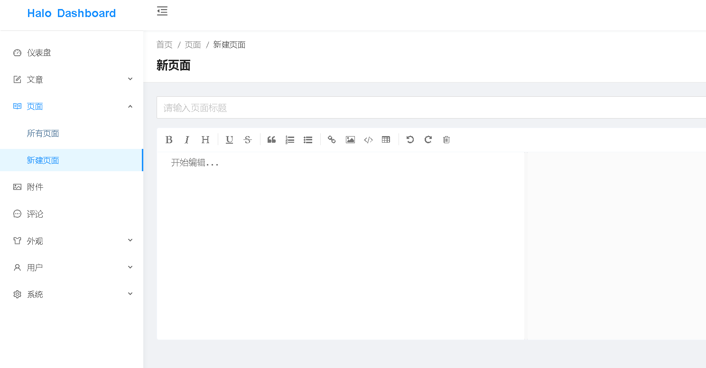Click the article edit icon in sidebar
This screenshot has width=706, height=368.
click(18, 80)
